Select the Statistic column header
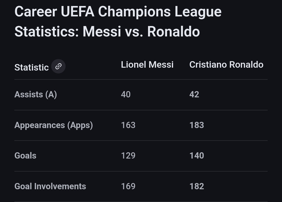The width and height of the screenshot is (282, 202). click(32, 68)
